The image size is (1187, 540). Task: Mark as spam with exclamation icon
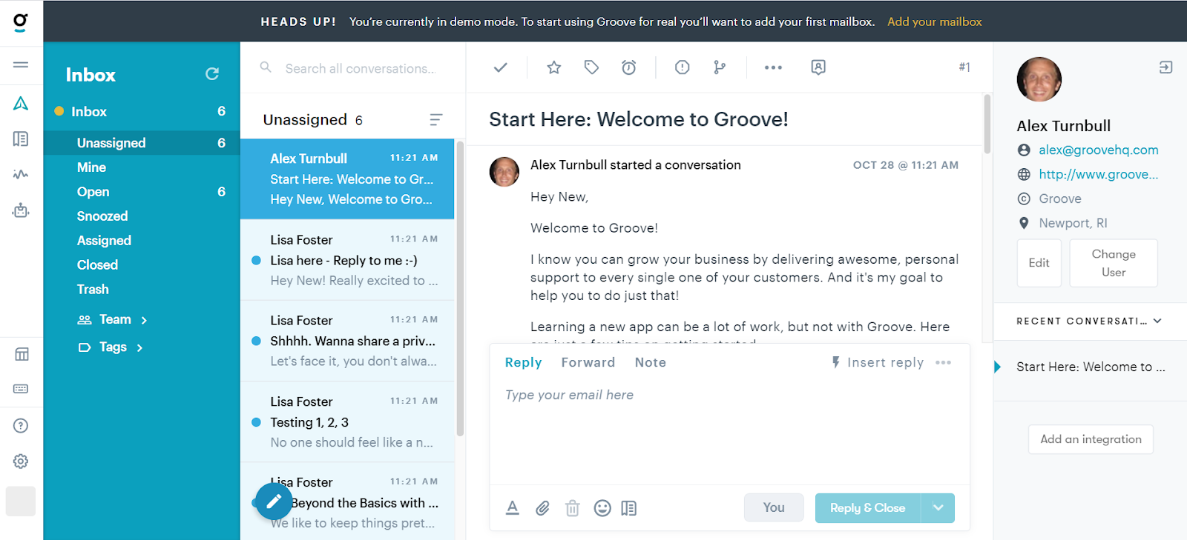(683, 67)
